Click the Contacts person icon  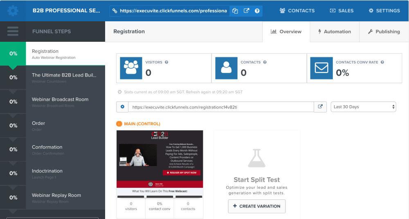point(226,68)
